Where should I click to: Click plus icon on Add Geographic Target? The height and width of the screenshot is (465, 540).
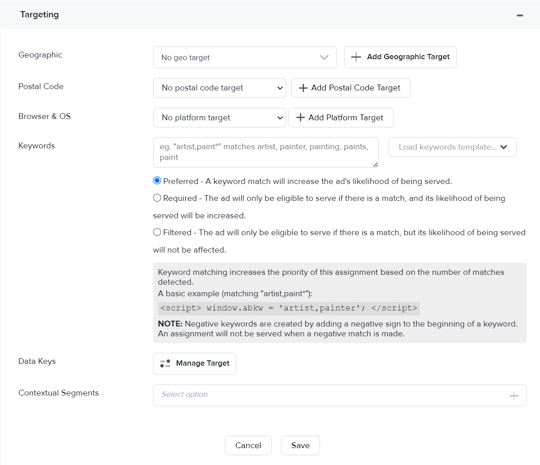pyautogui.click(x=356, y=57)
